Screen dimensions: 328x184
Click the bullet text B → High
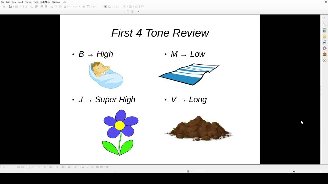tap(96, 54)
